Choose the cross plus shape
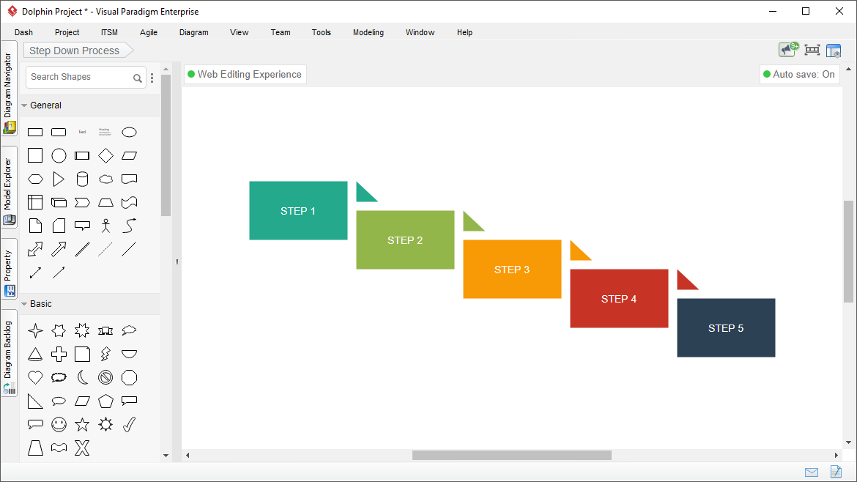Viewport: 857px width, 482px height. [59, 354]
